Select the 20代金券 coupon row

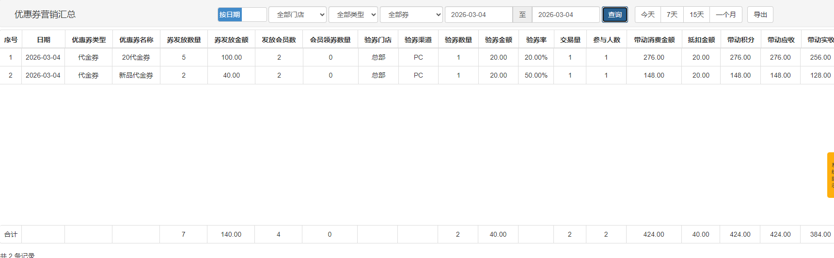point(136,57)
